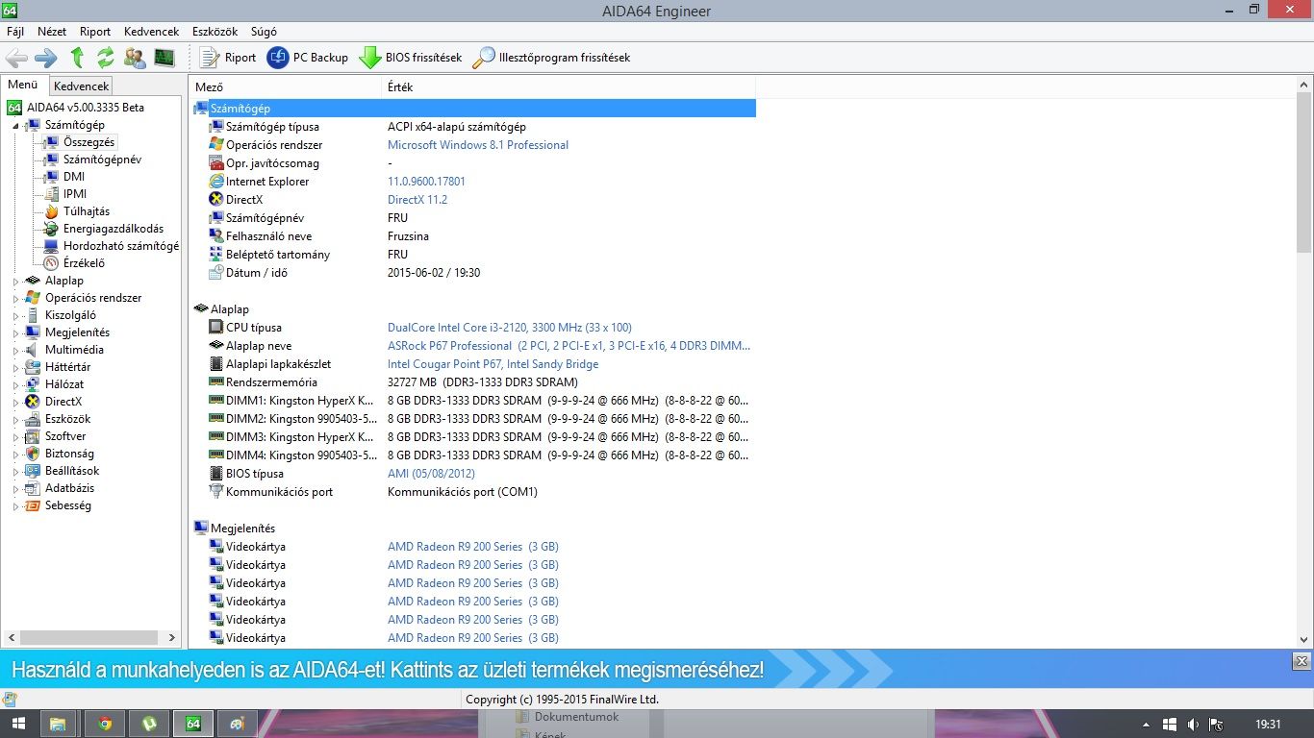The height and width of the screenshot is (738, 1314).
Task: Click the Sebesség benchmark icon
Action: coord(34,505)
